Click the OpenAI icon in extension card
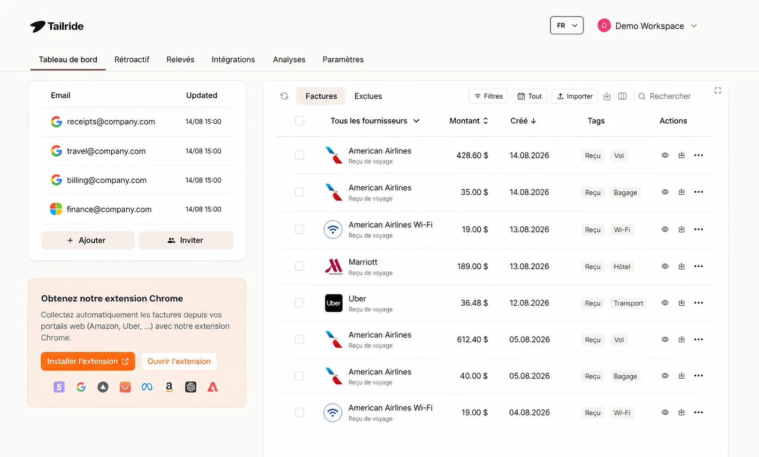Image resolution: width=759 pixels, height=457 pixels. point(191,387)
